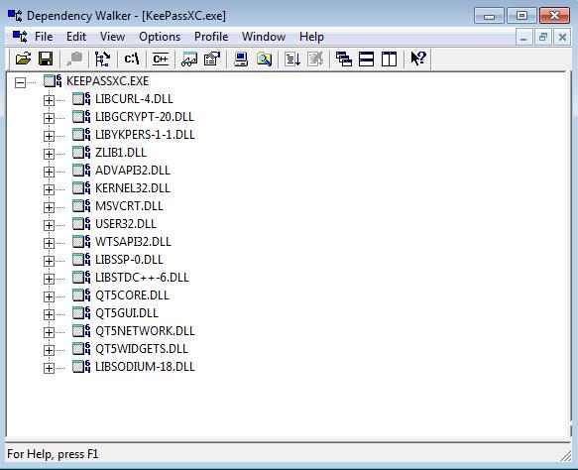The width and height of the screenshot is (578, 470).
Task: Open the View menu
Action: coord(112,37)
